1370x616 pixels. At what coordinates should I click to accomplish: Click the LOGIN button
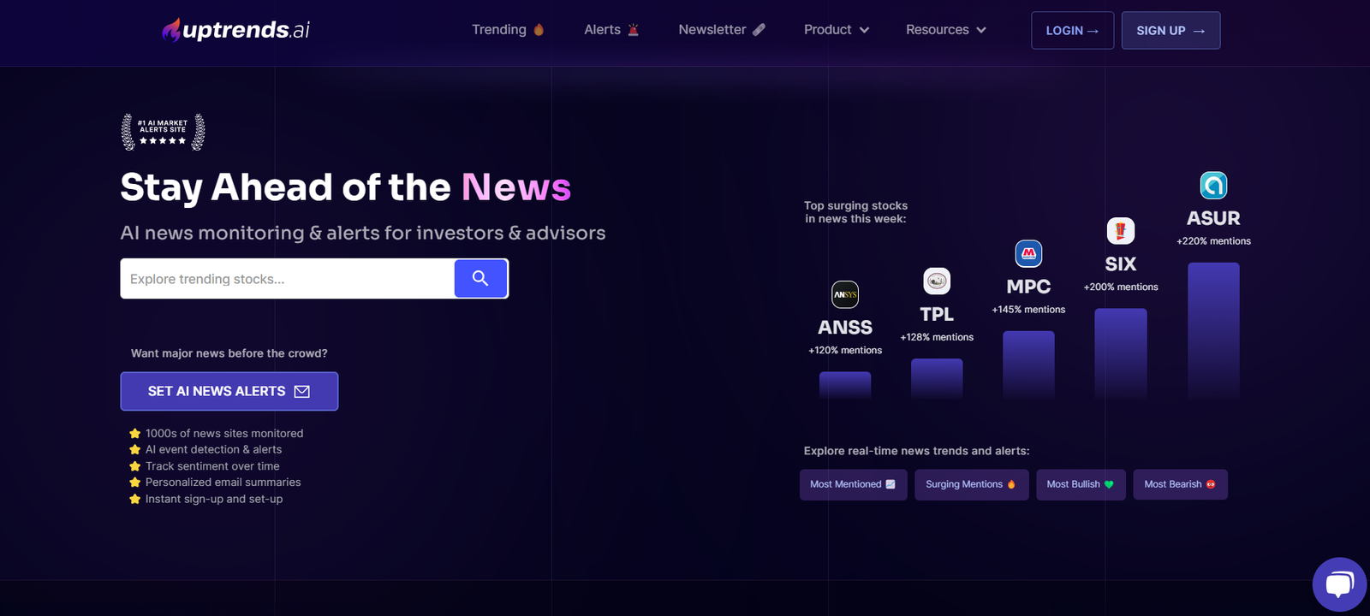(1072, 30)
